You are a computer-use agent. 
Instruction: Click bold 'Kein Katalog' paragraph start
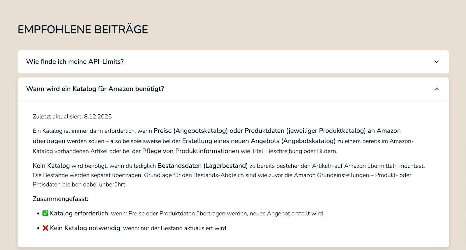51,166
